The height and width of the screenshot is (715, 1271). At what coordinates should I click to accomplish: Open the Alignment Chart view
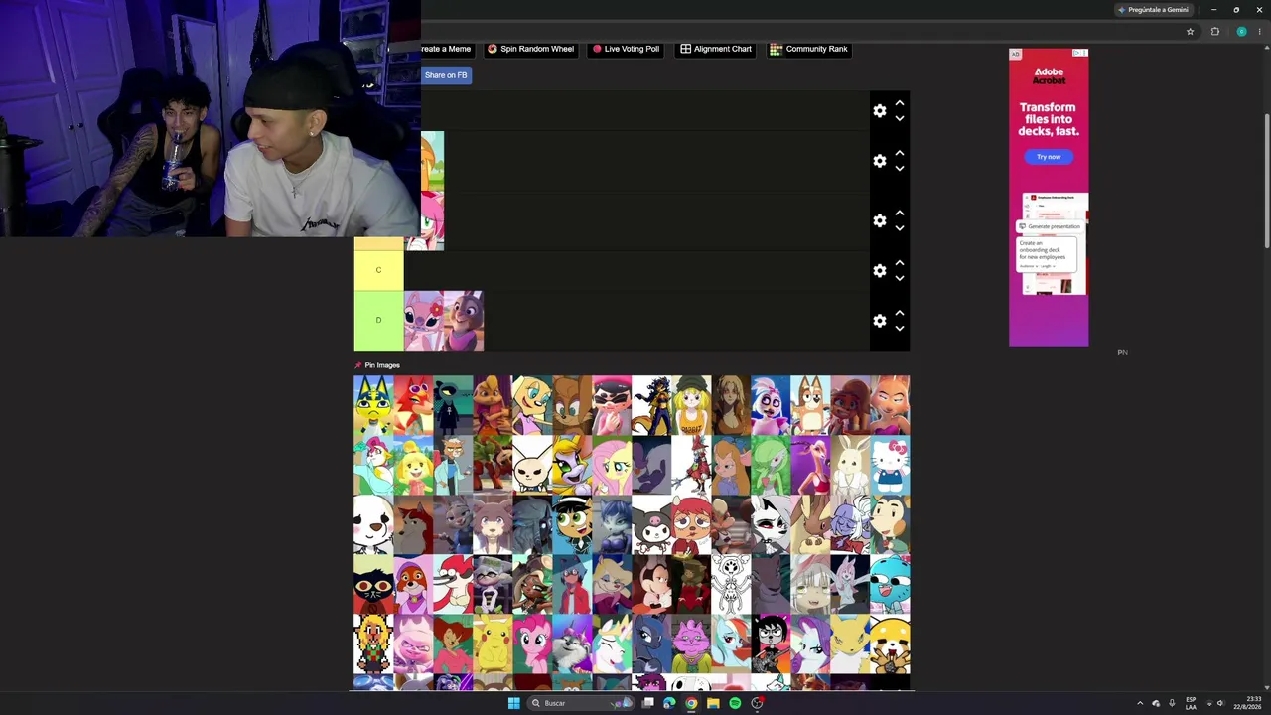point(716,49)
